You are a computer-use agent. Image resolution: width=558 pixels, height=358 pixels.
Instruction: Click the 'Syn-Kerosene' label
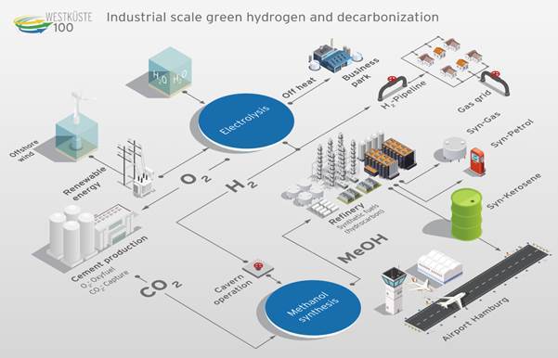[513, 191]
